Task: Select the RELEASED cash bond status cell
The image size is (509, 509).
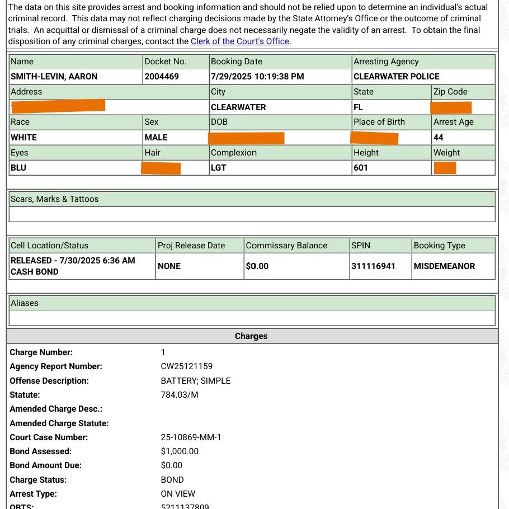Action: pos(73,266)
